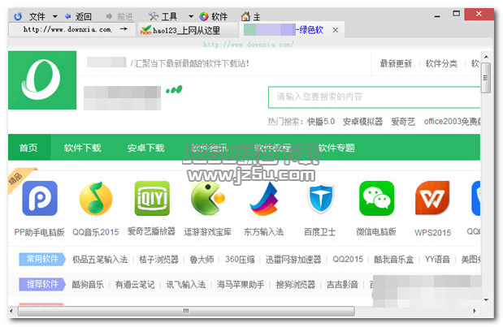Search hot keyword 快播5.0
Image resolution: width=503 pixels, height=327 pixels.
coord(321,122)
